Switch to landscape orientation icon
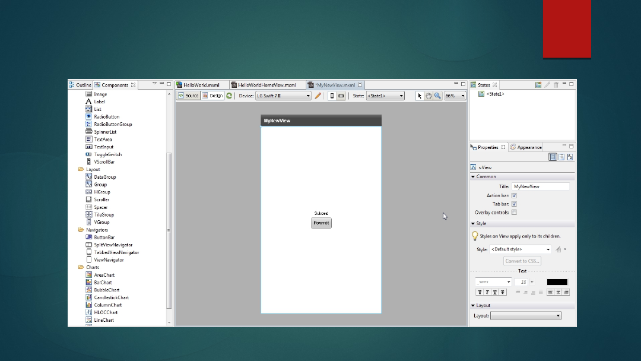Image resolution: width=641 pixels, height=361 pixels. [x=341, y=96]
